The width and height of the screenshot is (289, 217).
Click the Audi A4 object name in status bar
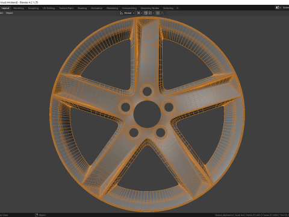(240, 215)
